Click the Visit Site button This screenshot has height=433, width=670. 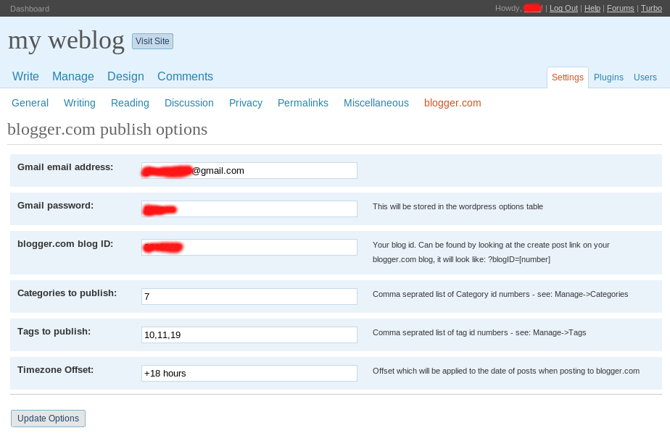(152, 41)
